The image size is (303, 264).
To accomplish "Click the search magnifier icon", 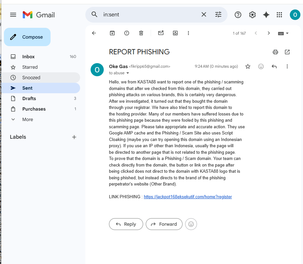I will pos(94,14).
